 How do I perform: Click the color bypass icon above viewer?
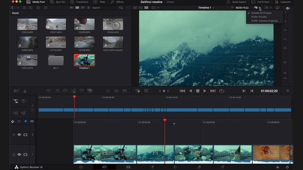click(277, 8)
